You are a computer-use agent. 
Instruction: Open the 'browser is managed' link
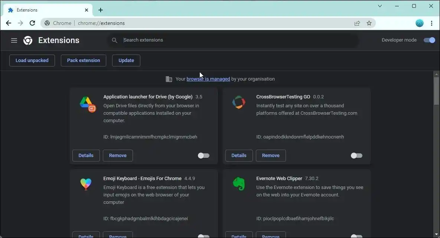[x=208, y=79]
